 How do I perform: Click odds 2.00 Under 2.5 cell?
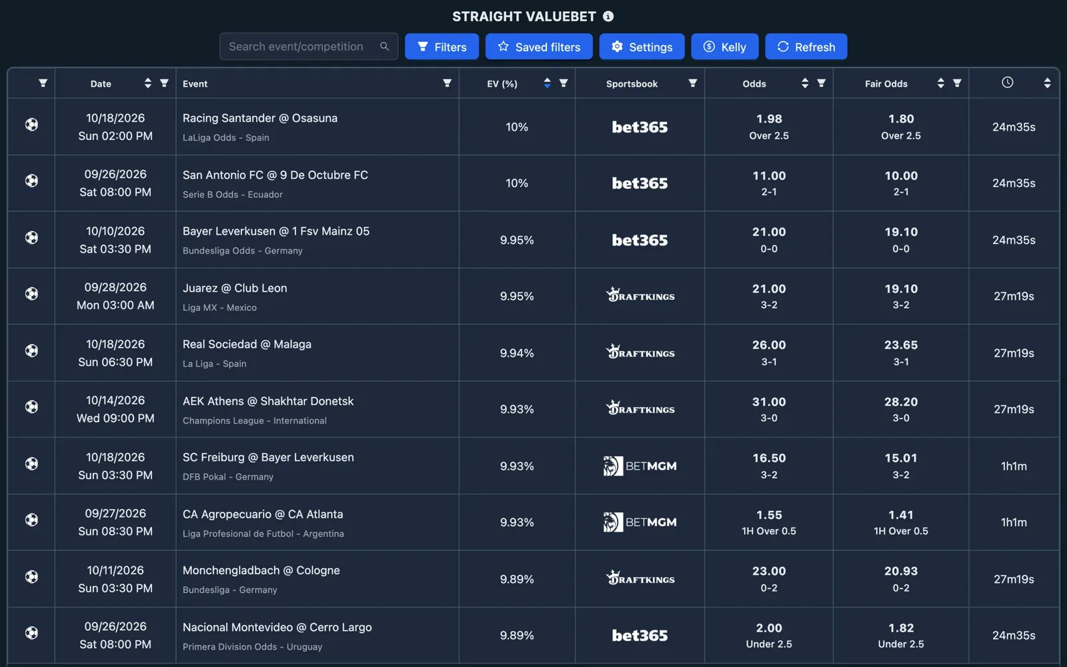pos(769,635)
